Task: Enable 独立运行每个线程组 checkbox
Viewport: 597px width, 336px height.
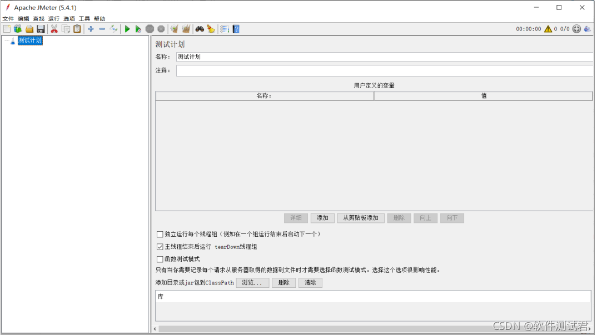Action: click(160, 234)
